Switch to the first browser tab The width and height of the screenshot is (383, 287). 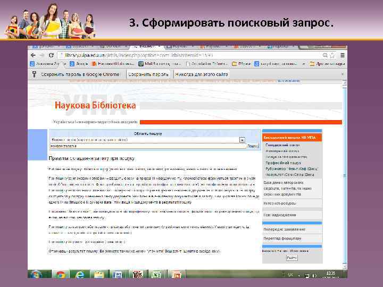(46, 46)
